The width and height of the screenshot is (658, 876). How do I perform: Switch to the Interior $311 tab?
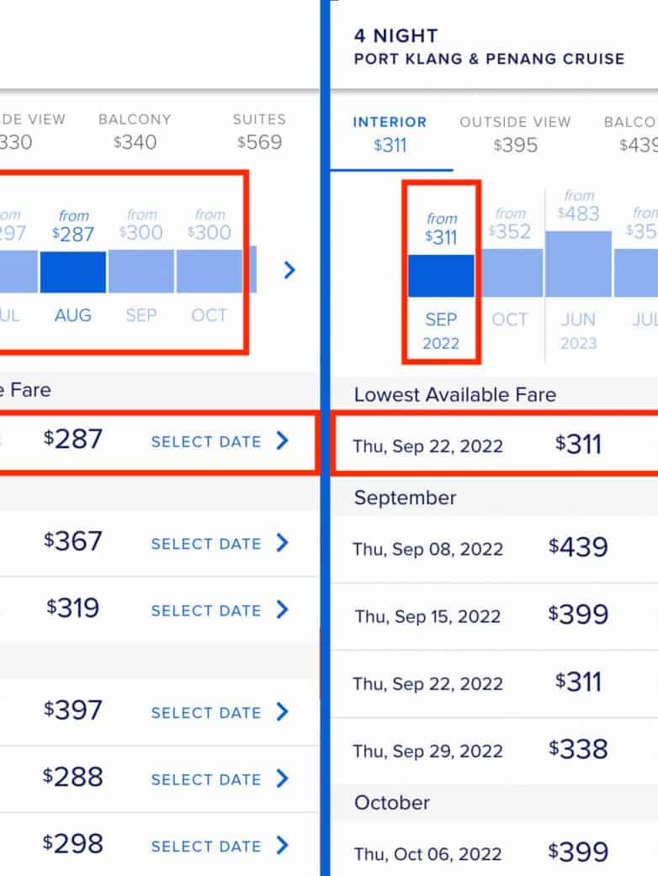(390, 135)
